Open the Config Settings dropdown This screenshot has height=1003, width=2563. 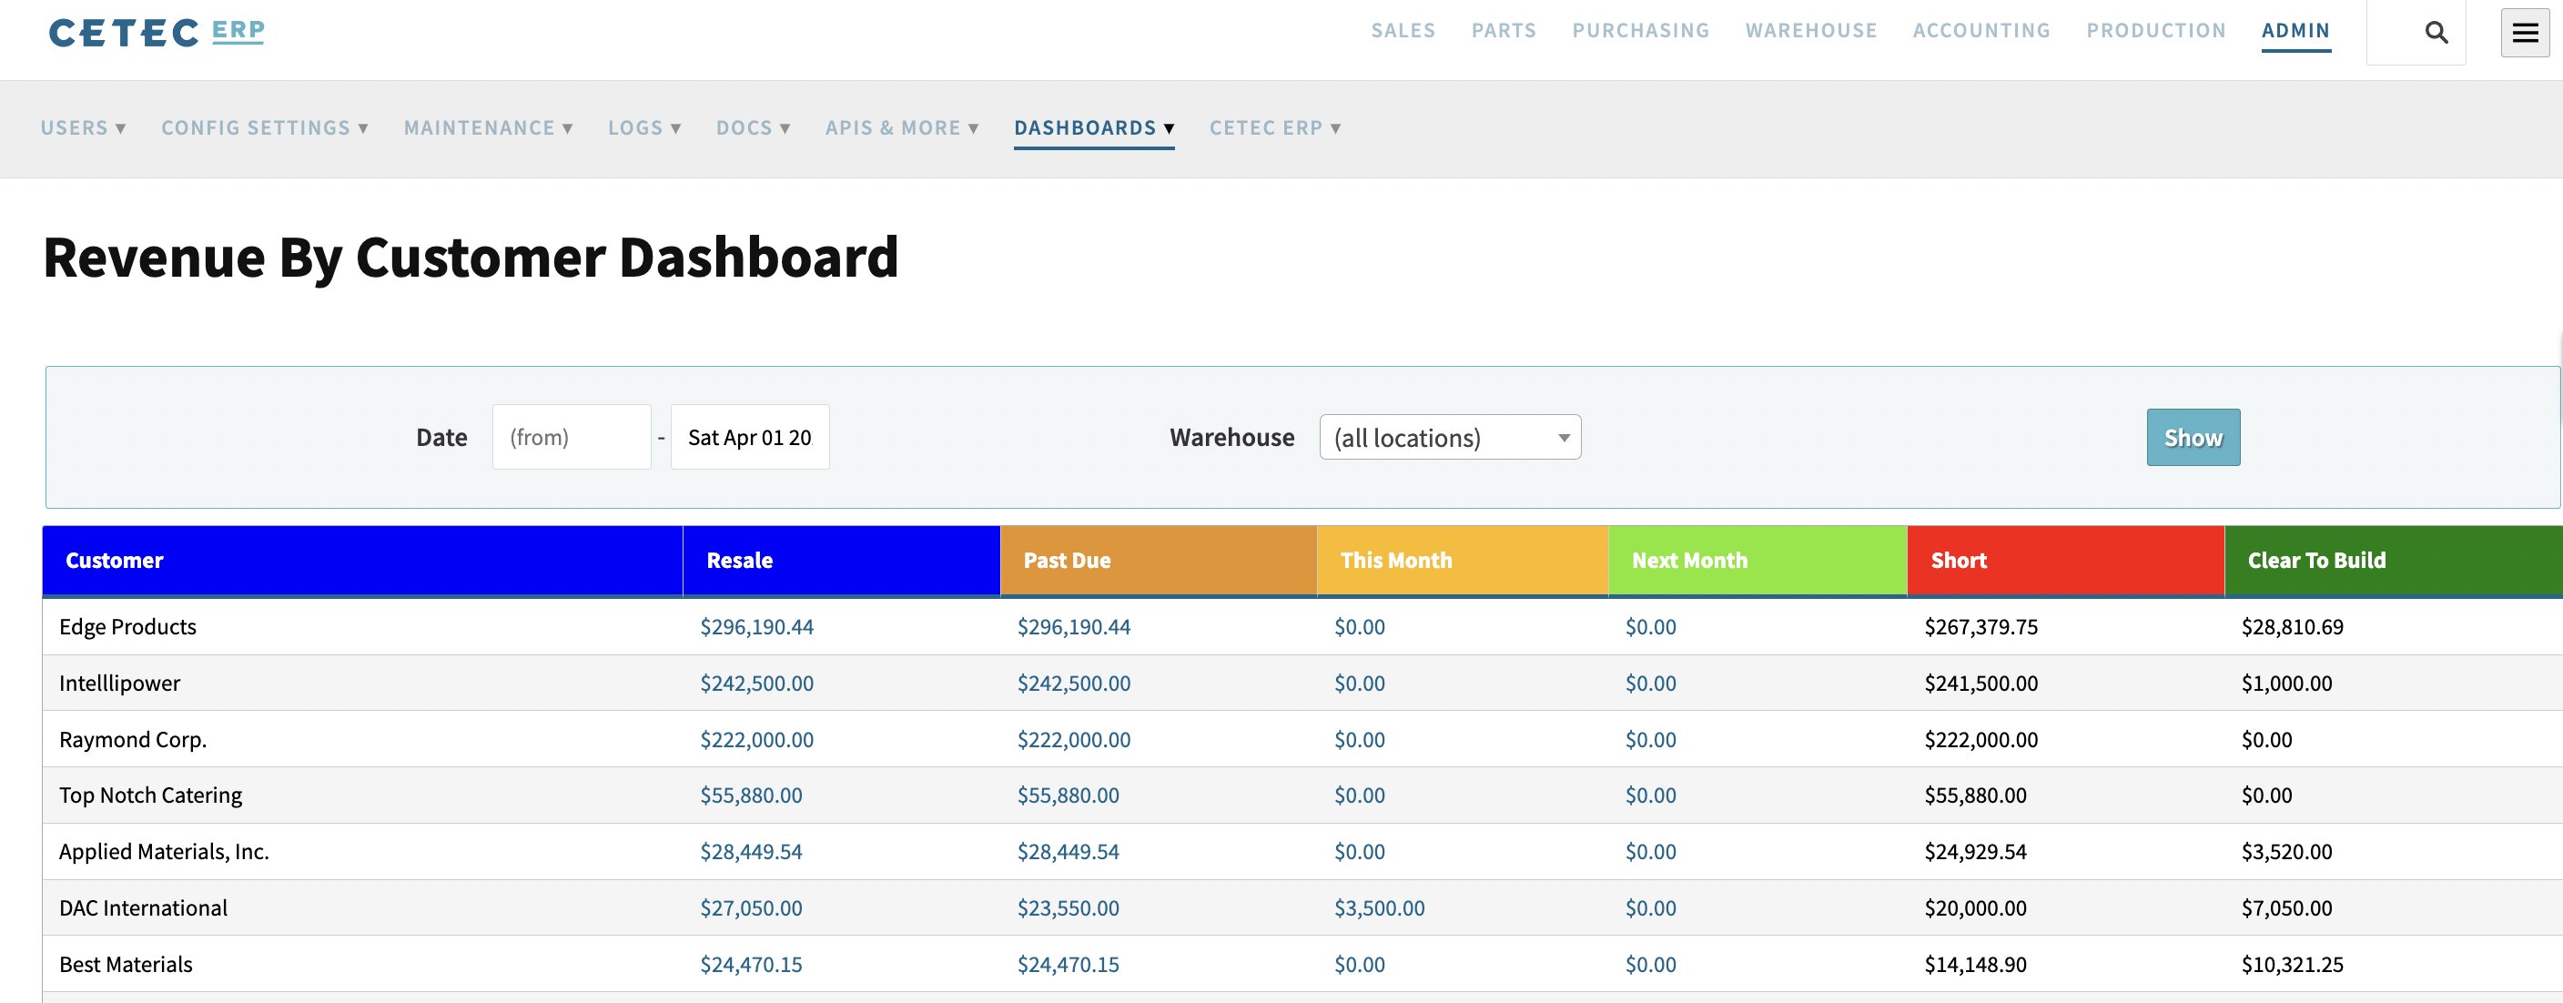(x=265, y=128)
